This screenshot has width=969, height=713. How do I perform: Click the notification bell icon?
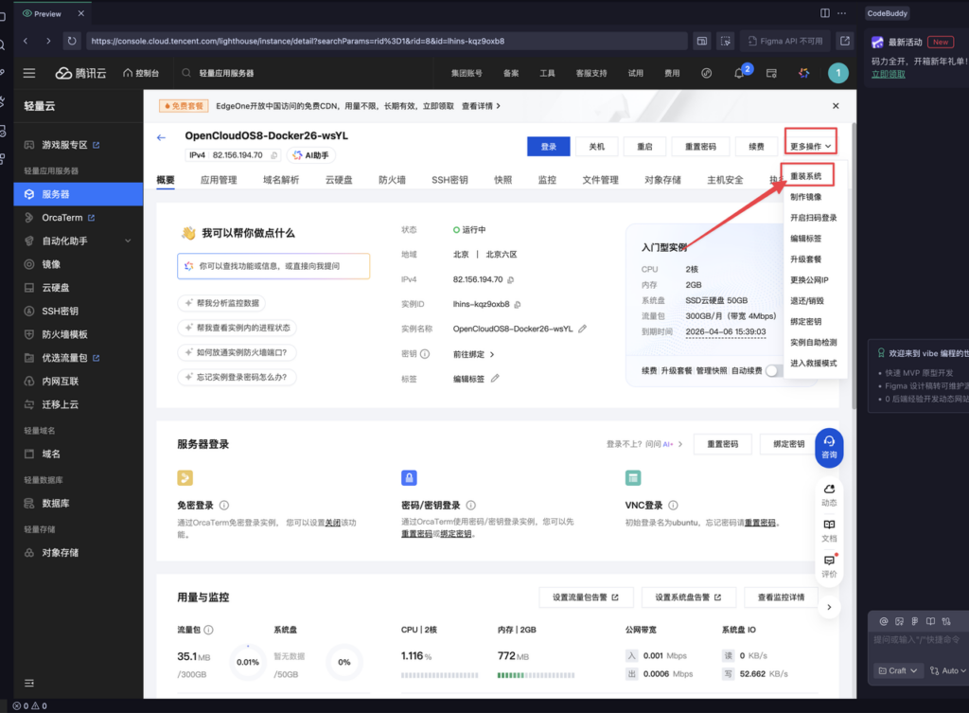(x=739, y=73)
